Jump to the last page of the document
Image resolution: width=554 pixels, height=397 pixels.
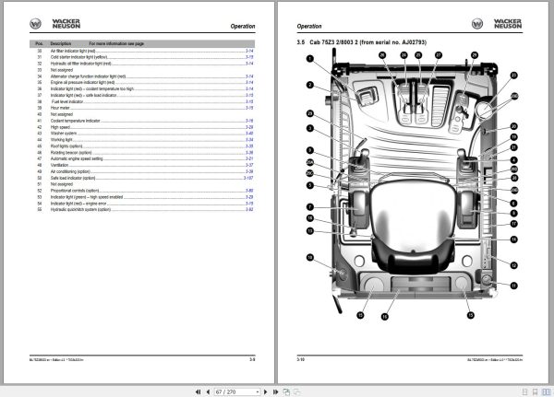coord(275,391)
